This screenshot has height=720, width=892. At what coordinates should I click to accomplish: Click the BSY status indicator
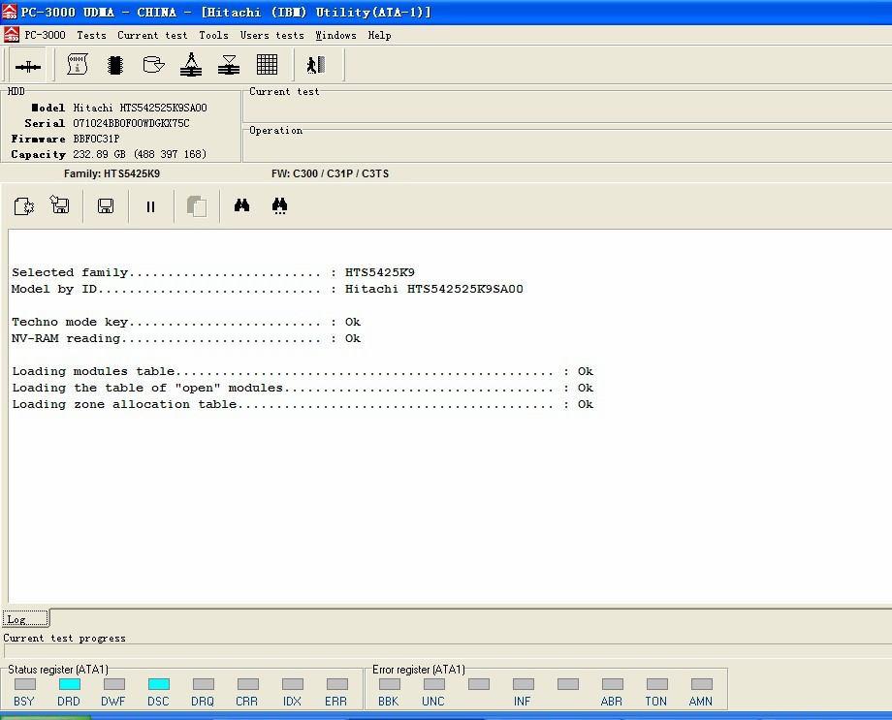click(x=24, y=684)
